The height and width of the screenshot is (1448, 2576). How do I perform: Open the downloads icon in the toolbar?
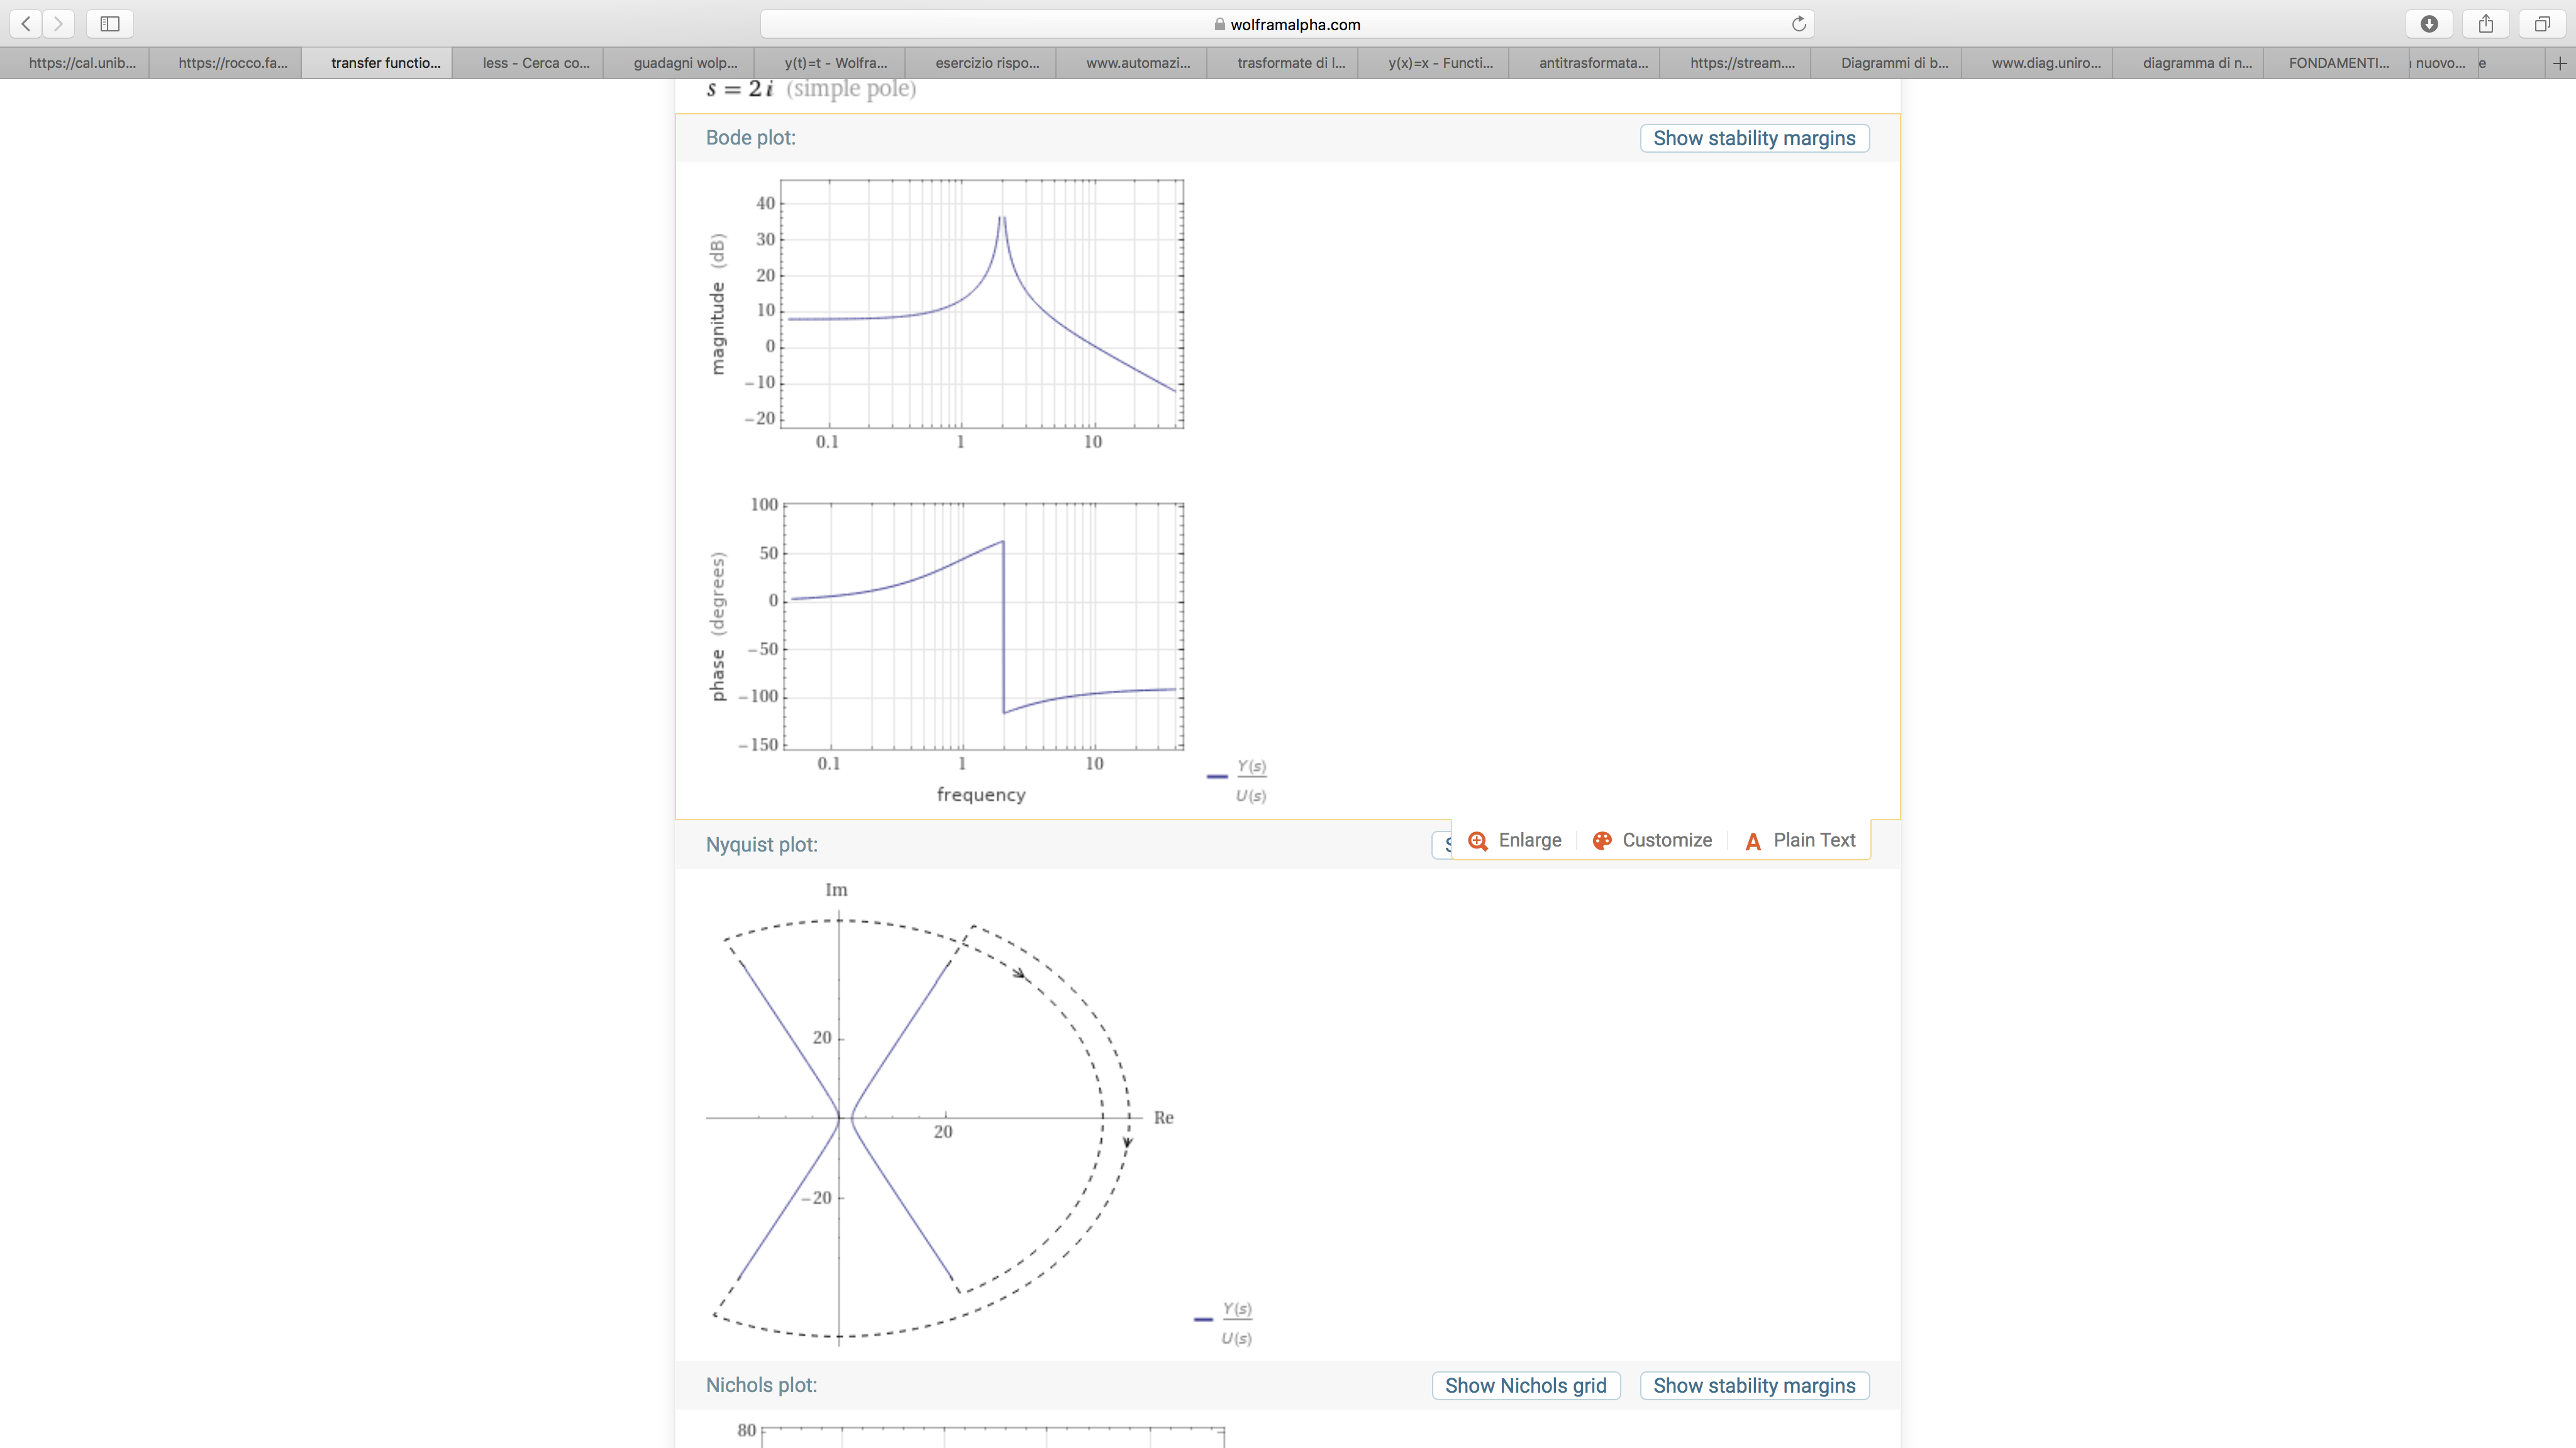tap(2429, 23)
